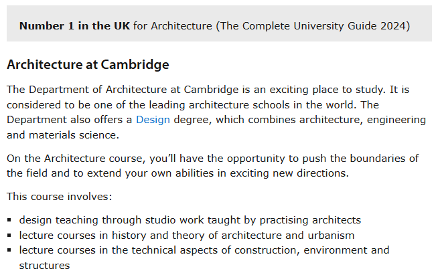Click the word 'structures' on the last line
The image size is (438, 275).
pos(44,266)
